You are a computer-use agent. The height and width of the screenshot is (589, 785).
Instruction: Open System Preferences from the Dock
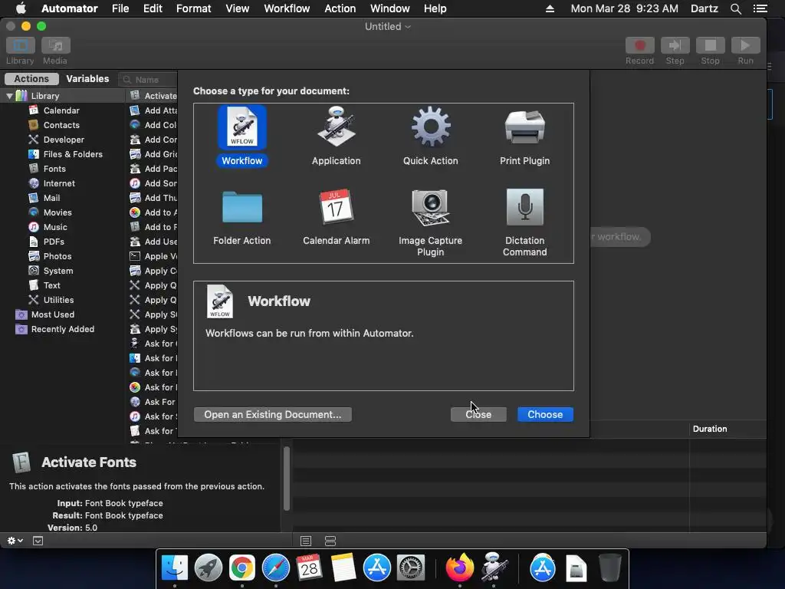point(411,568)
